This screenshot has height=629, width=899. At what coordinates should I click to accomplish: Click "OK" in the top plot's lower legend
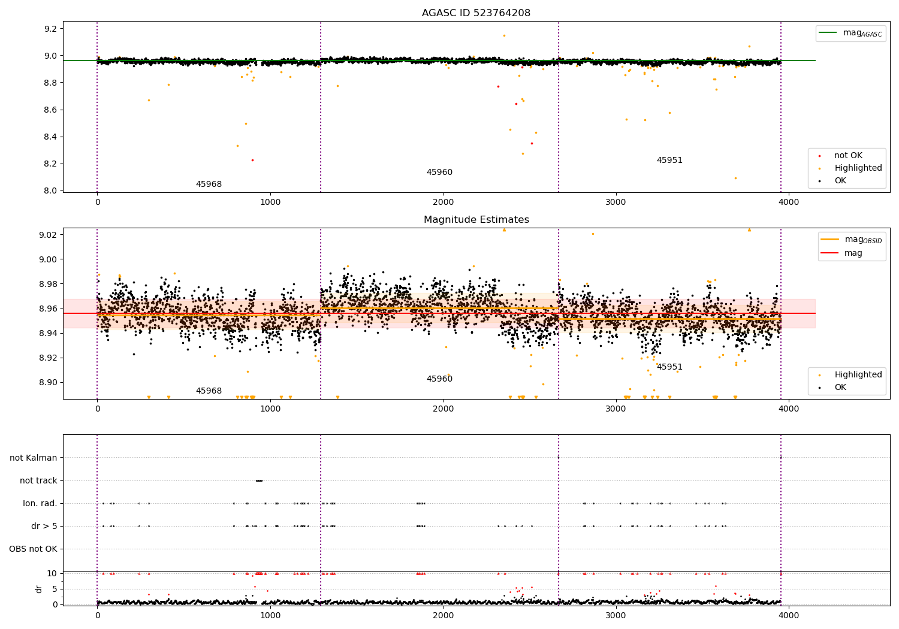(840, 181)
